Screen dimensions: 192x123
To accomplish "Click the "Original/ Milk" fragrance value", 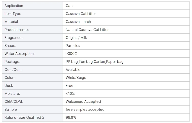I will 76,38.
